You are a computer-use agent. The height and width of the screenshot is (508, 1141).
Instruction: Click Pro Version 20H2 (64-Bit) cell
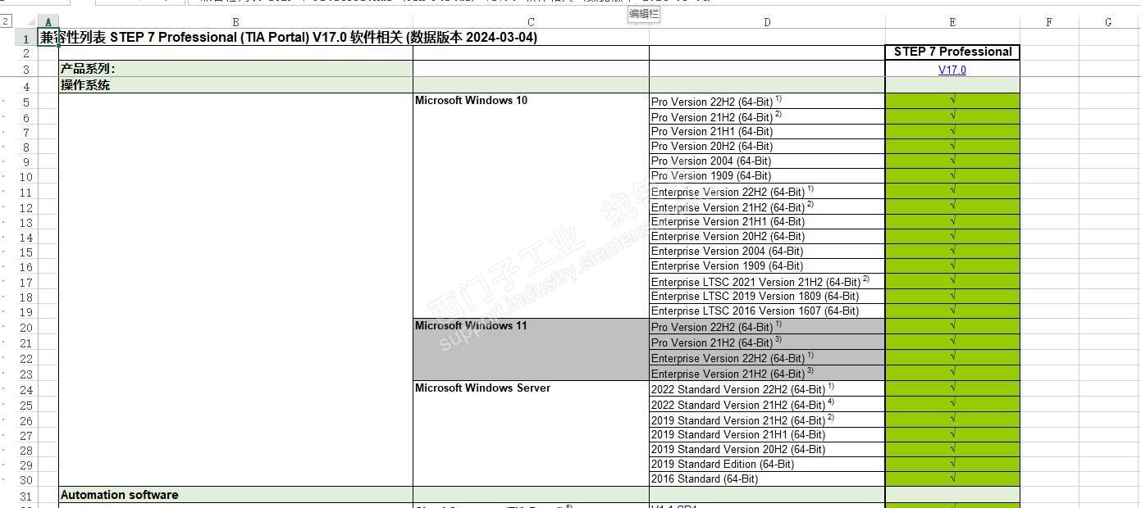767,147
